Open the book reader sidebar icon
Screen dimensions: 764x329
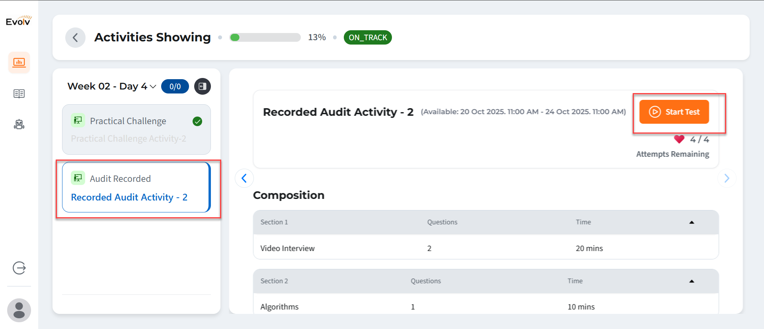(x=19, y=93)
